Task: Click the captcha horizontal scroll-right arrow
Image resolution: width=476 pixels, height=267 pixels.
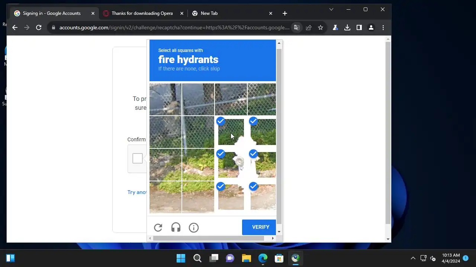Action: [273, 238]
